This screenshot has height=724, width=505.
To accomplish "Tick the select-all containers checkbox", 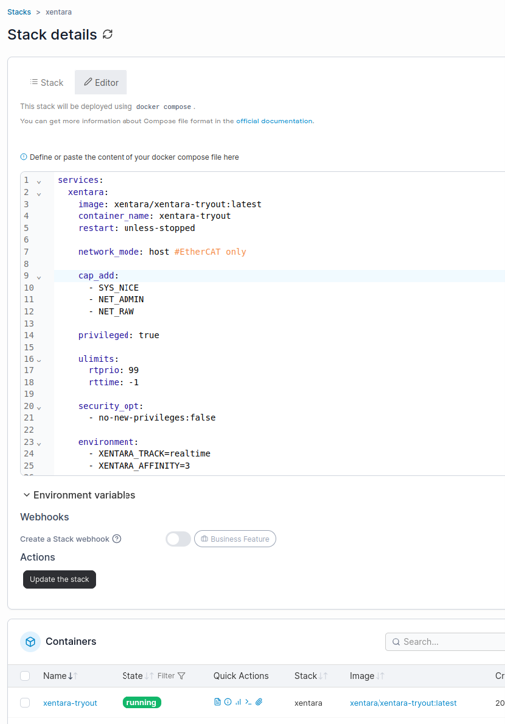I will 25,676.
